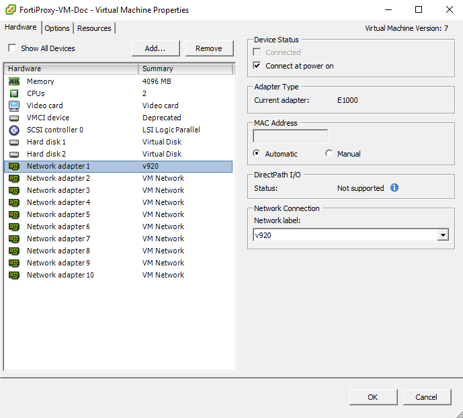The image size is (463, 418).
Task: Click the Remove button
Action: [209, 48]
